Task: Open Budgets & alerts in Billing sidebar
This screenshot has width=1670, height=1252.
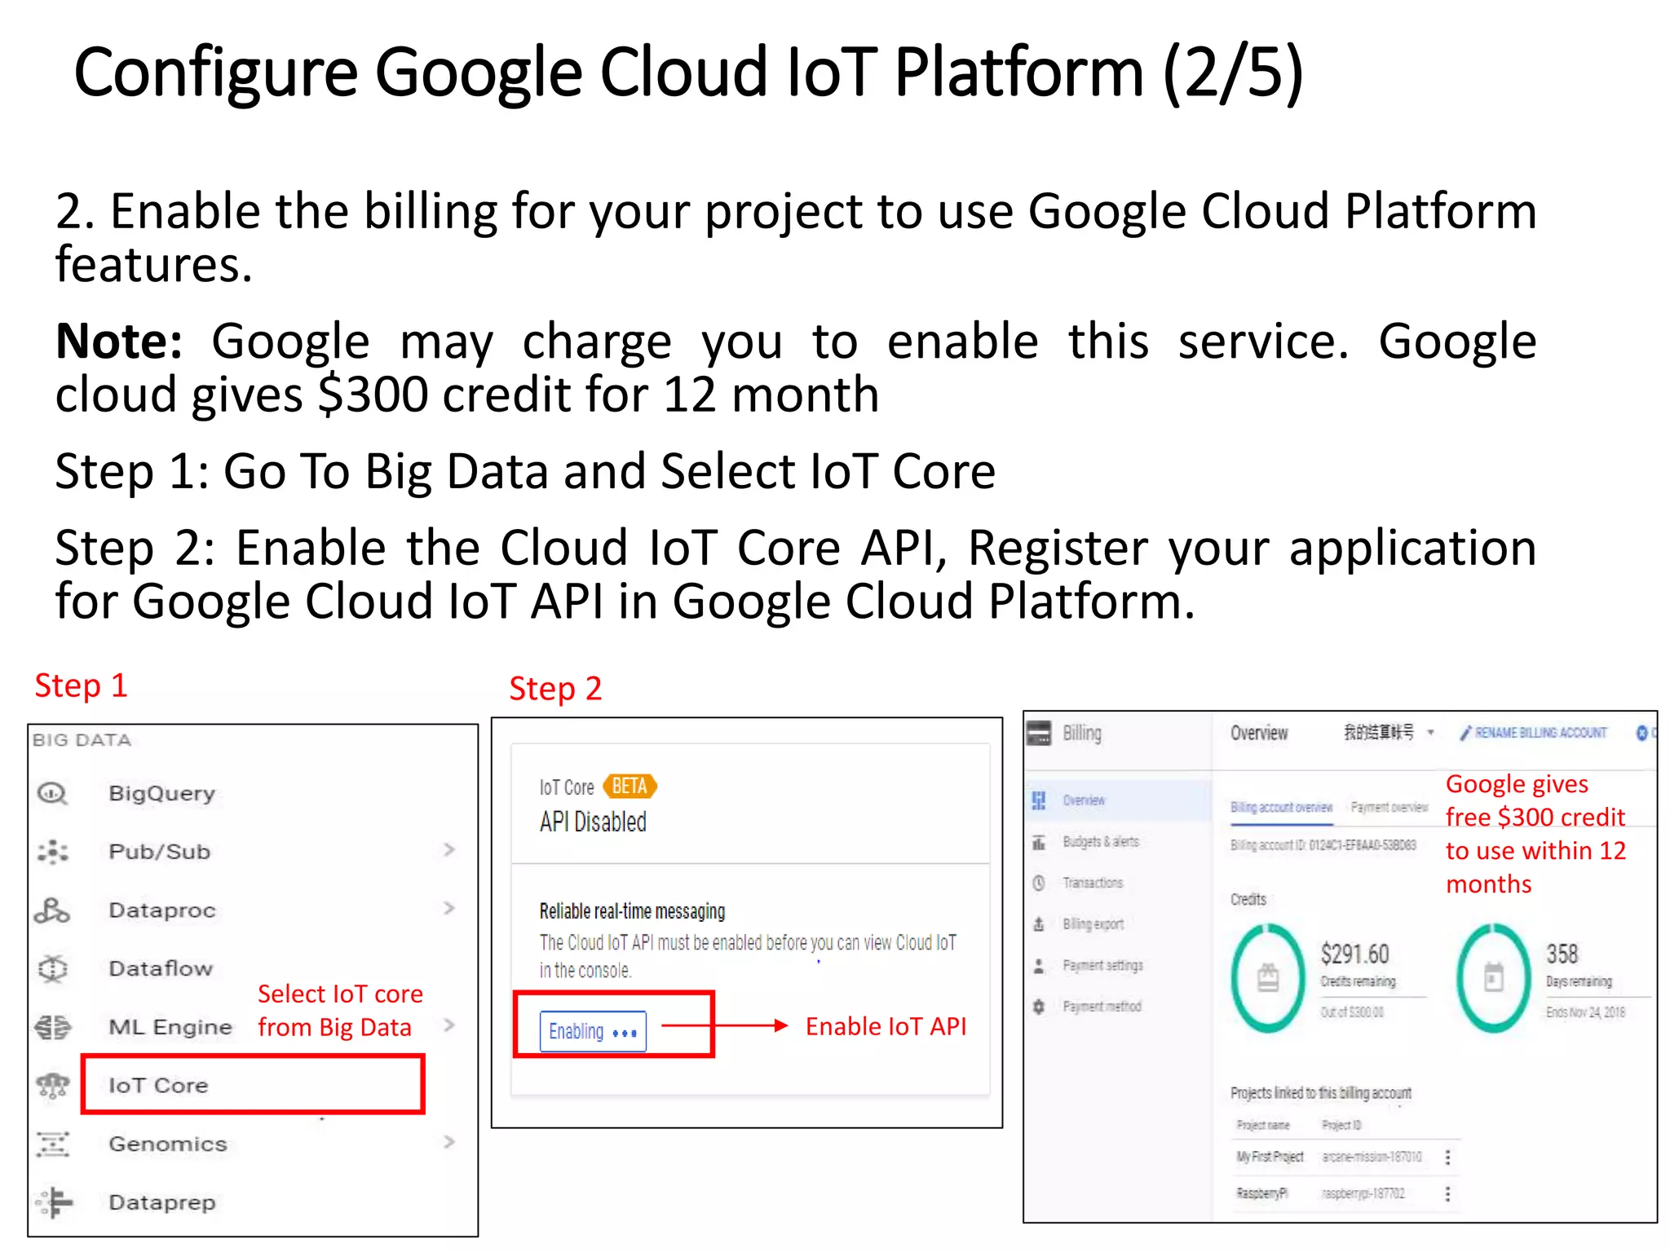Action: (x=1101, y=842)
